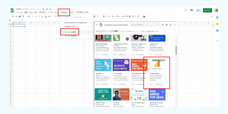Image resolution: width=228 pixels, height=114 pixels.
Task: Open the zoom 100% dropdown
Action: coord(30,16)
